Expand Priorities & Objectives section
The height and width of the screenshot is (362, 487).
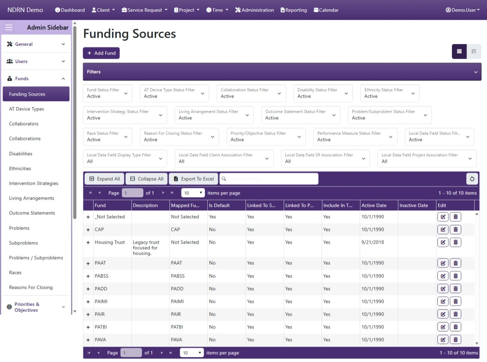click(x=36, y=307)
